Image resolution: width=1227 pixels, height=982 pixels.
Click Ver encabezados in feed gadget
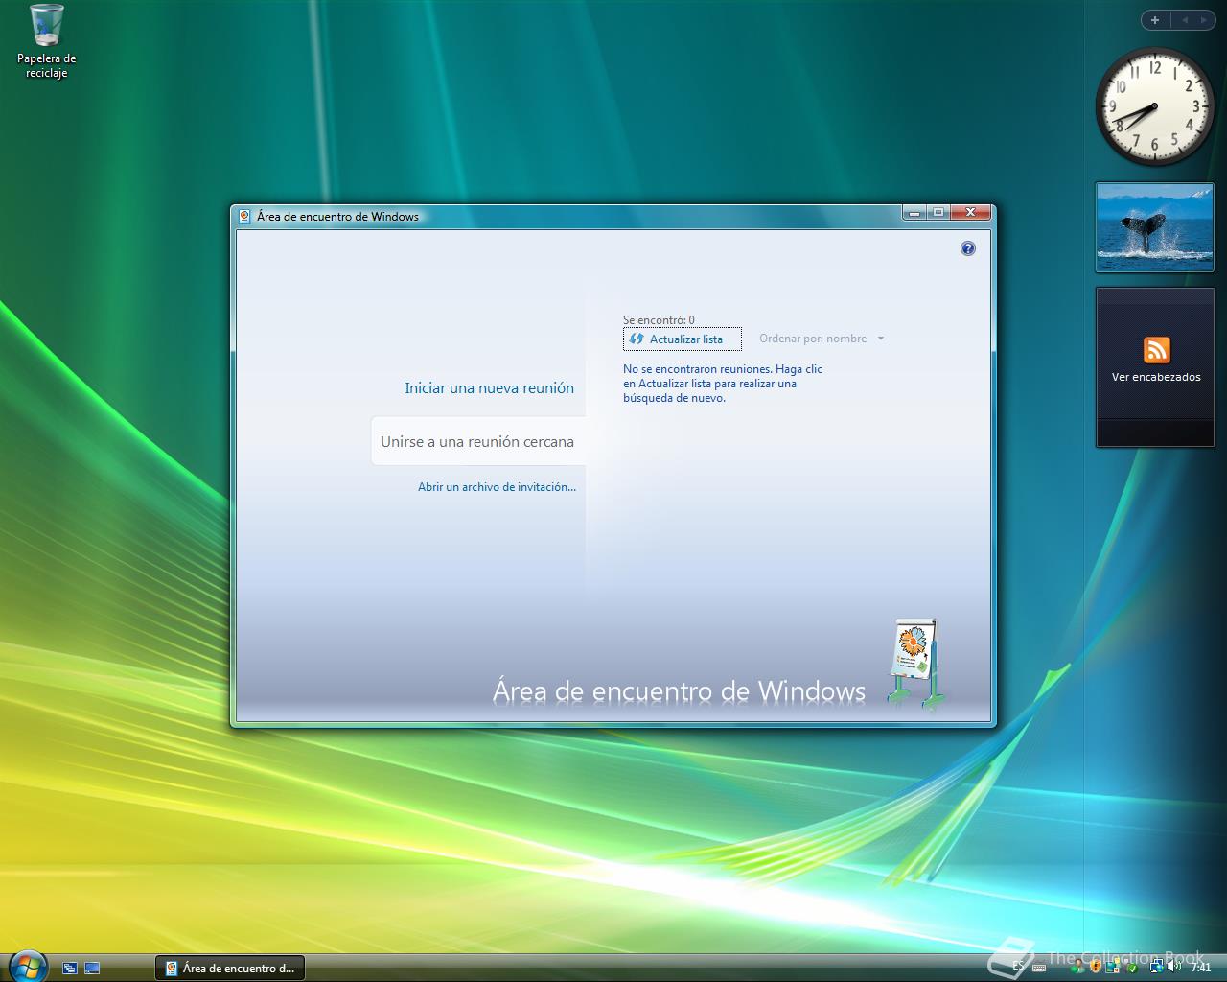click(x=1156, y=377)
